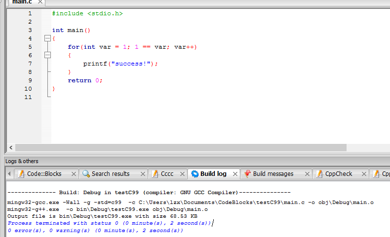Collapse the for loop fold marker

pos(47,55)
